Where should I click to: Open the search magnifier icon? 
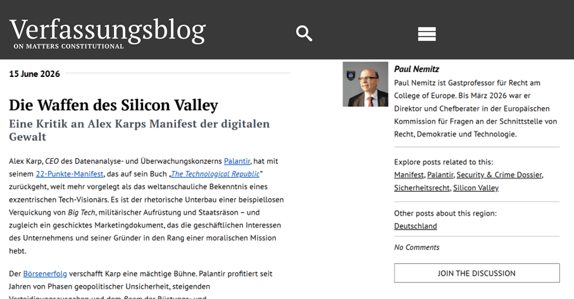click(x=304, y=33)
